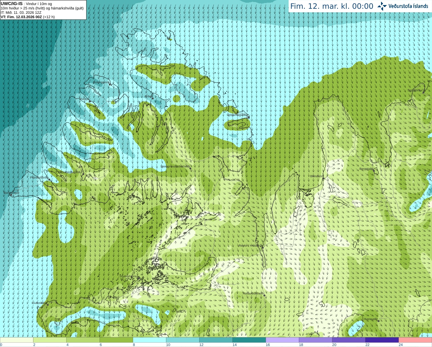Click the 16–18 m/s lavender legend swatch
Viewport: 432px width, 347px height.
(282, 340)
